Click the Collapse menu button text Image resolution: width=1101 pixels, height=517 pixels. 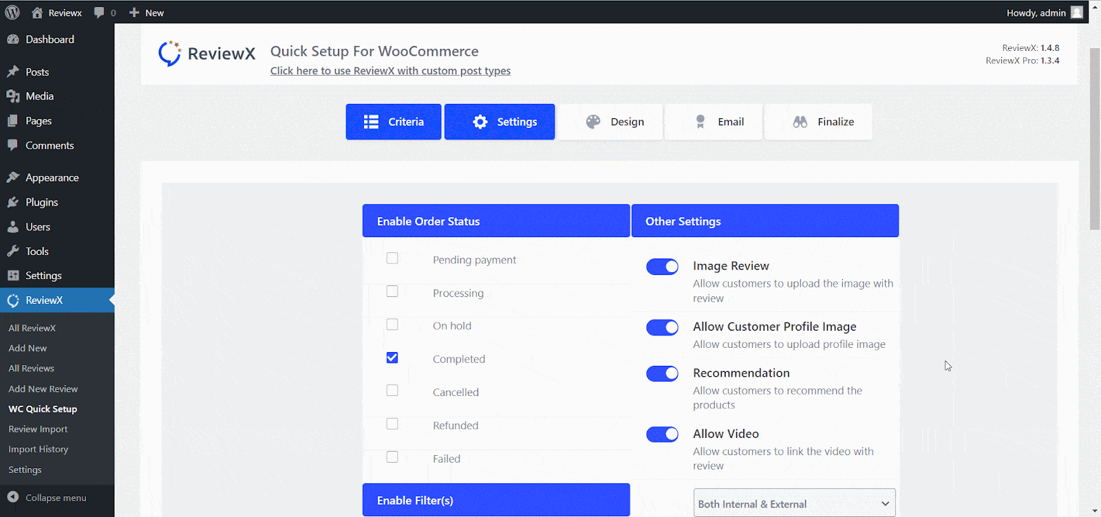(56, 498)
